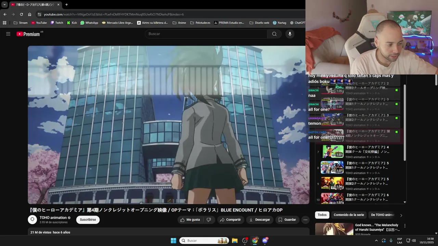This screenshot has width=438, height=246.
Task: Play playlist item 7 thumbnail
Action: pyautogui.click(x=332, y=151)
